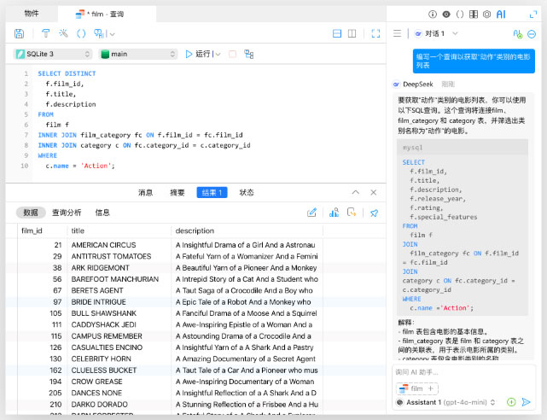Click the description column header
Screen dimensions: 547x420
(x=247, y=230)
